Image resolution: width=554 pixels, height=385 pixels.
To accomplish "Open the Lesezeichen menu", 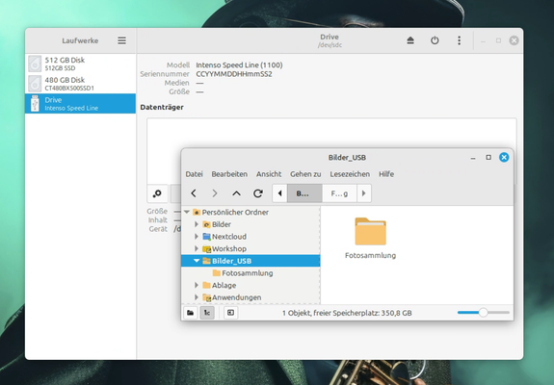I will (x=350, y=174).
